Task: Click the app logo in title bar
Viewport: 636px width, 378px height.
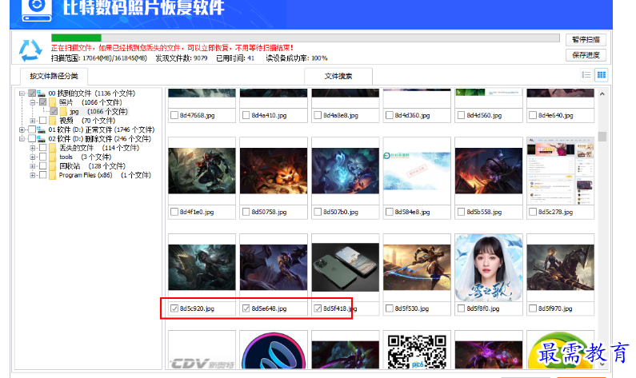Action: 37,9
